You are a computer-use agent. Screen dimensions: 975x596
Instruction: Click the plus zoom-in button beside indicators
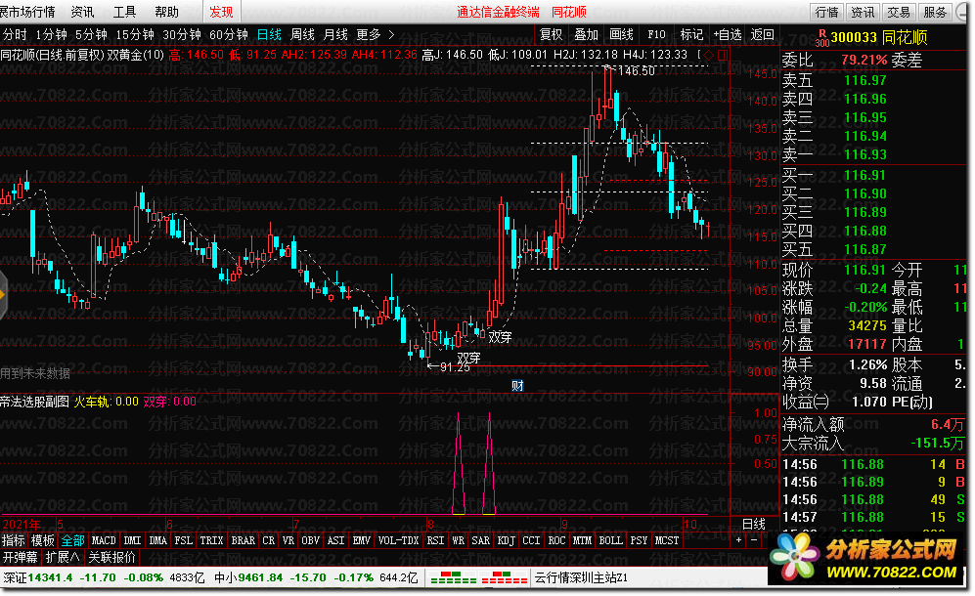click(x=738, y=540)
